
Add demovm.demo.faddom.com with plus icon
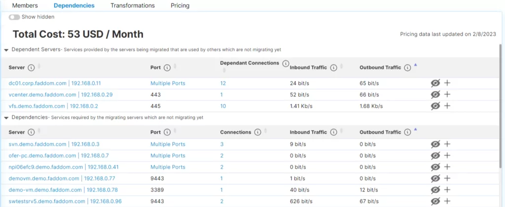447,178
